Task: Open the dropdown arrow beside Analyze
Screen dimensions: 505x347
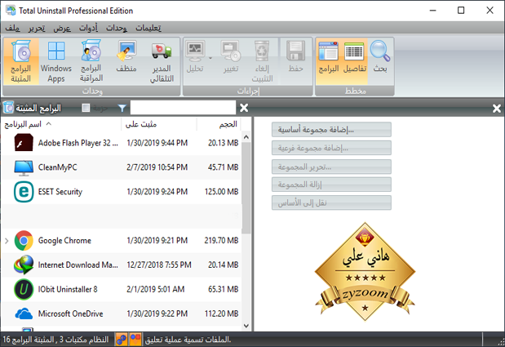Action: (210, 58)
